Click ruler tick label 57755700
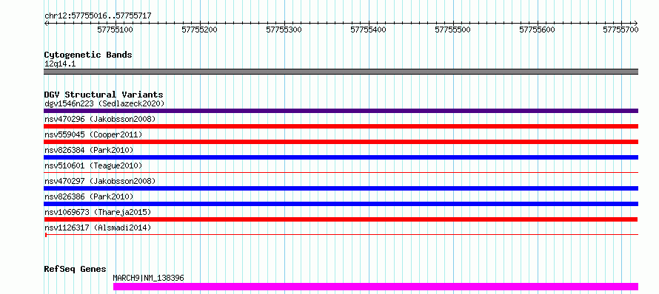Image resolution: width=659 pixels, height=294 pixels. tap(620, 30)
